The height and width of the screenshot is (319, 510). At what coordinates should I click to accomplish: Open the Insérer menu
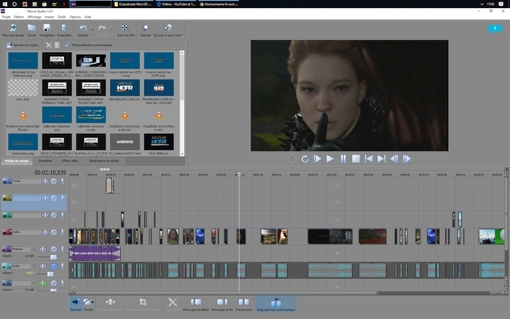(50, 17)
